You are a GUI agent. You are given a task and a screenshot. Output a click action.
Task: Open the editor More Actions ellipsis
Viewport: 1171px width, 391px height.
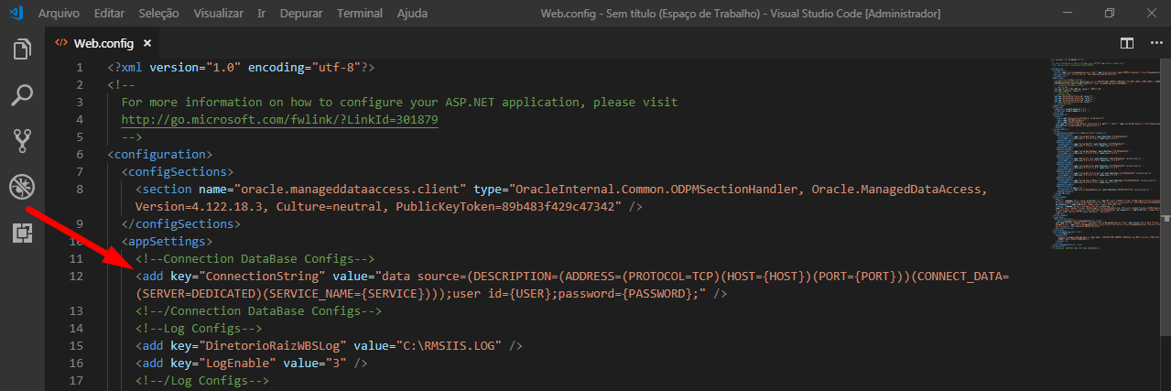click(x=1153, y=43)
